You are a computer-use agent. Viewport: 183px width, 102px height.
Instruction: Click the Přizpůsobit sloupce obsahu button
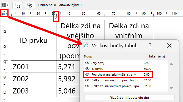point(129,98)
